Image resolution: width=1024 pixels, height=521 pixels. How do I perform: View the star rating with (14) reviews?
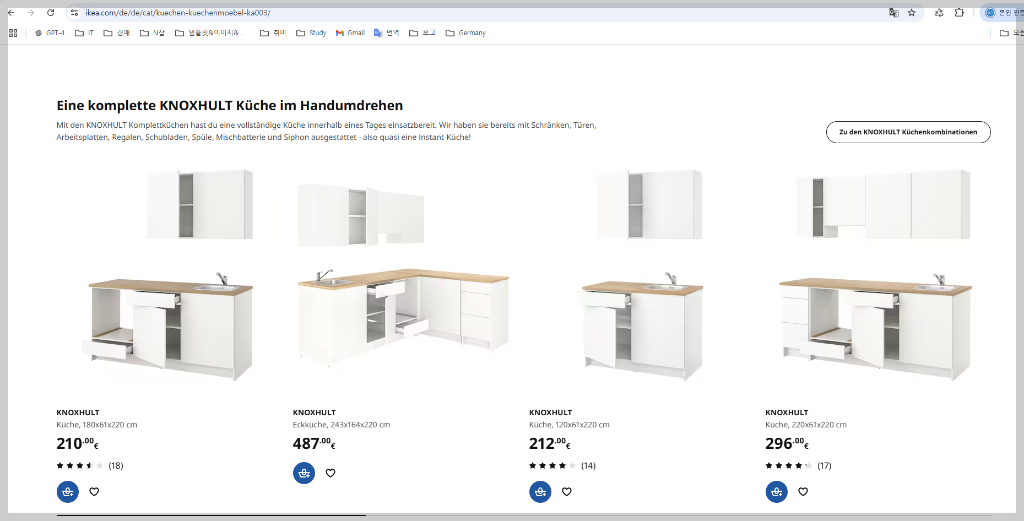pyautogui.click(x=562, y=466)
